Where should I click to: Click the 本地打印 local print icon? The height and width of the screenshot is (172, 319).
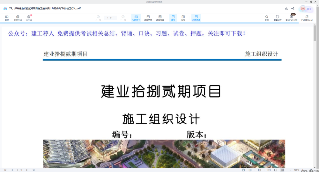pyautogui.click(x=18, y=18)
